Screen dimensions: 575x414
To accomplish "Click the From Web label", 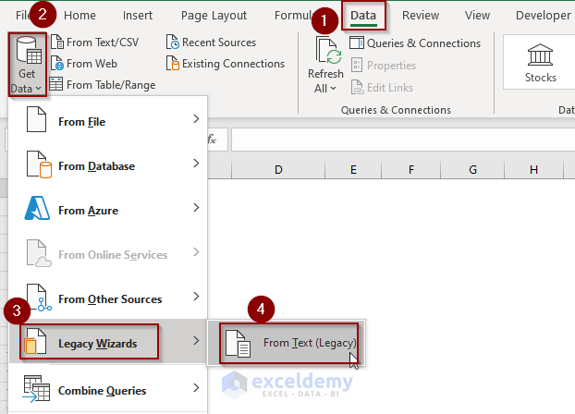I will tap(92, 64).
